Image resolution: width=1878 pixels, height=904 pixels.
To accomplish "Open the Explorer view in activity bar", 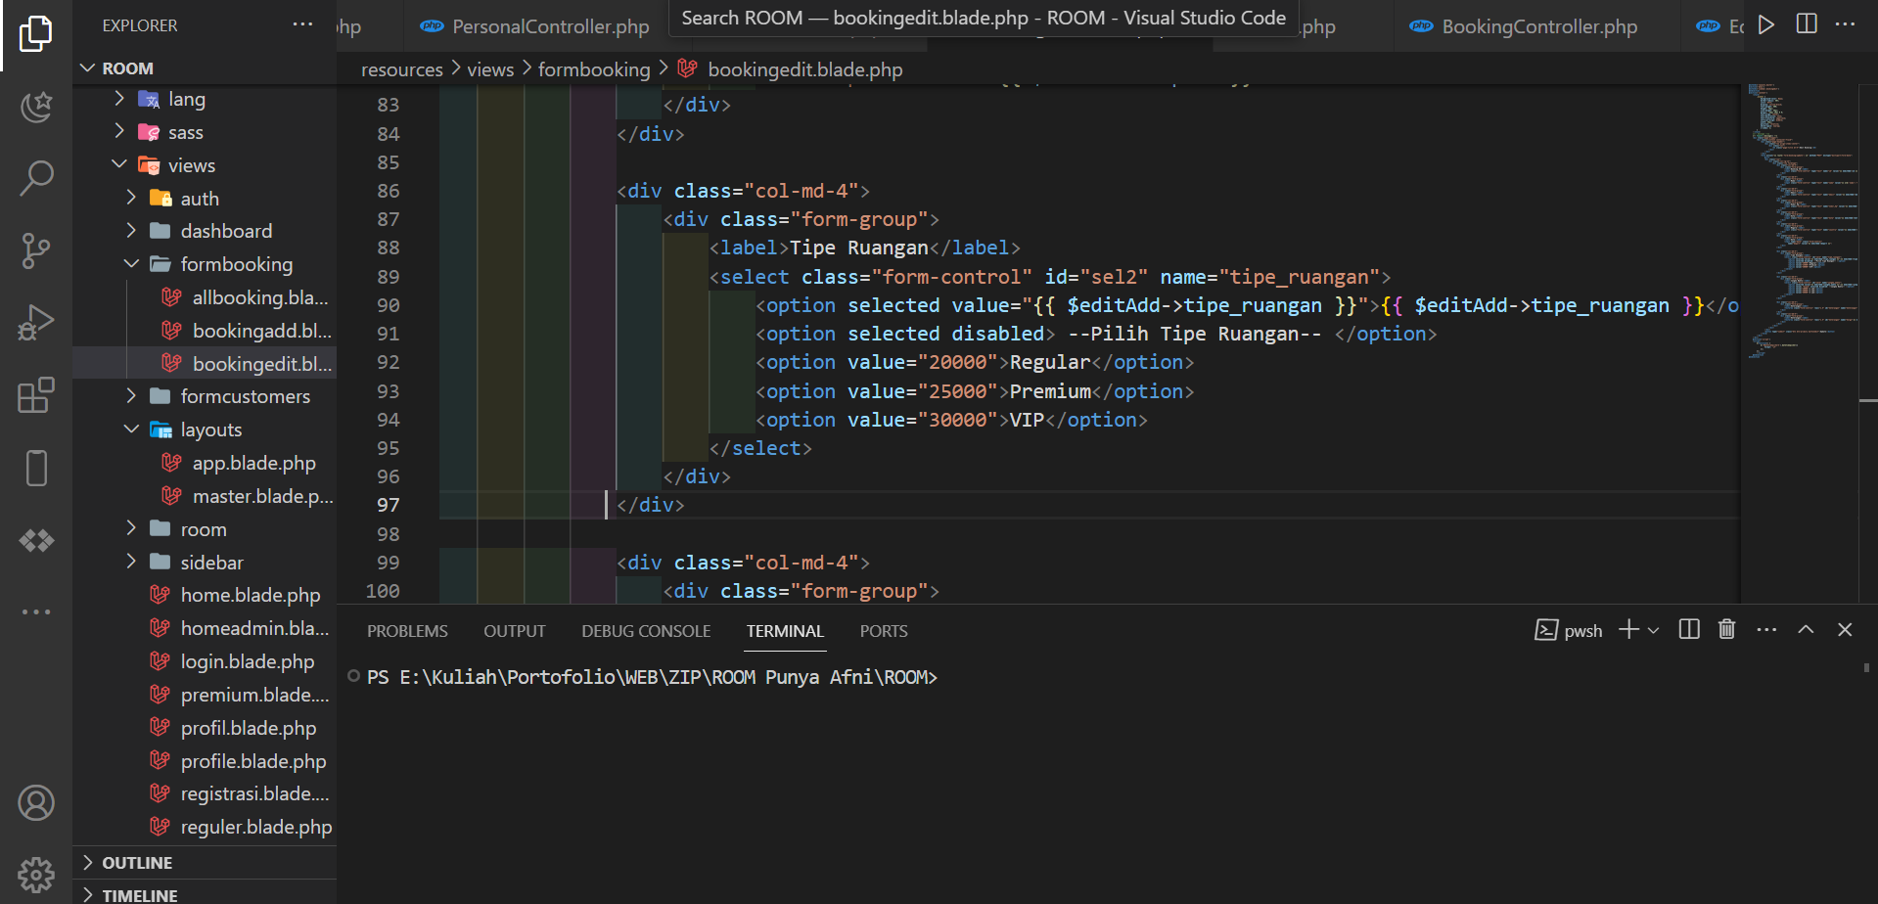I will coord(36,33).
